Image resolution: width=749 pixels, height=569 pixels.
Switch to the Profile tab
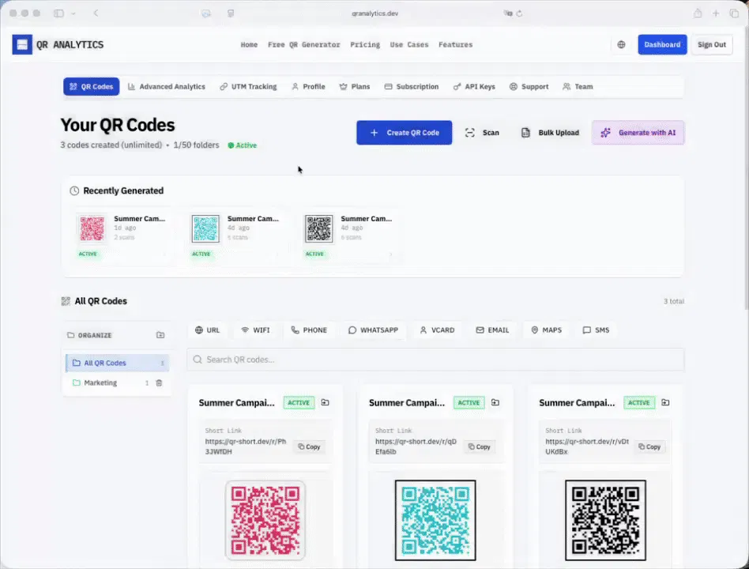[x=309, y=86]
